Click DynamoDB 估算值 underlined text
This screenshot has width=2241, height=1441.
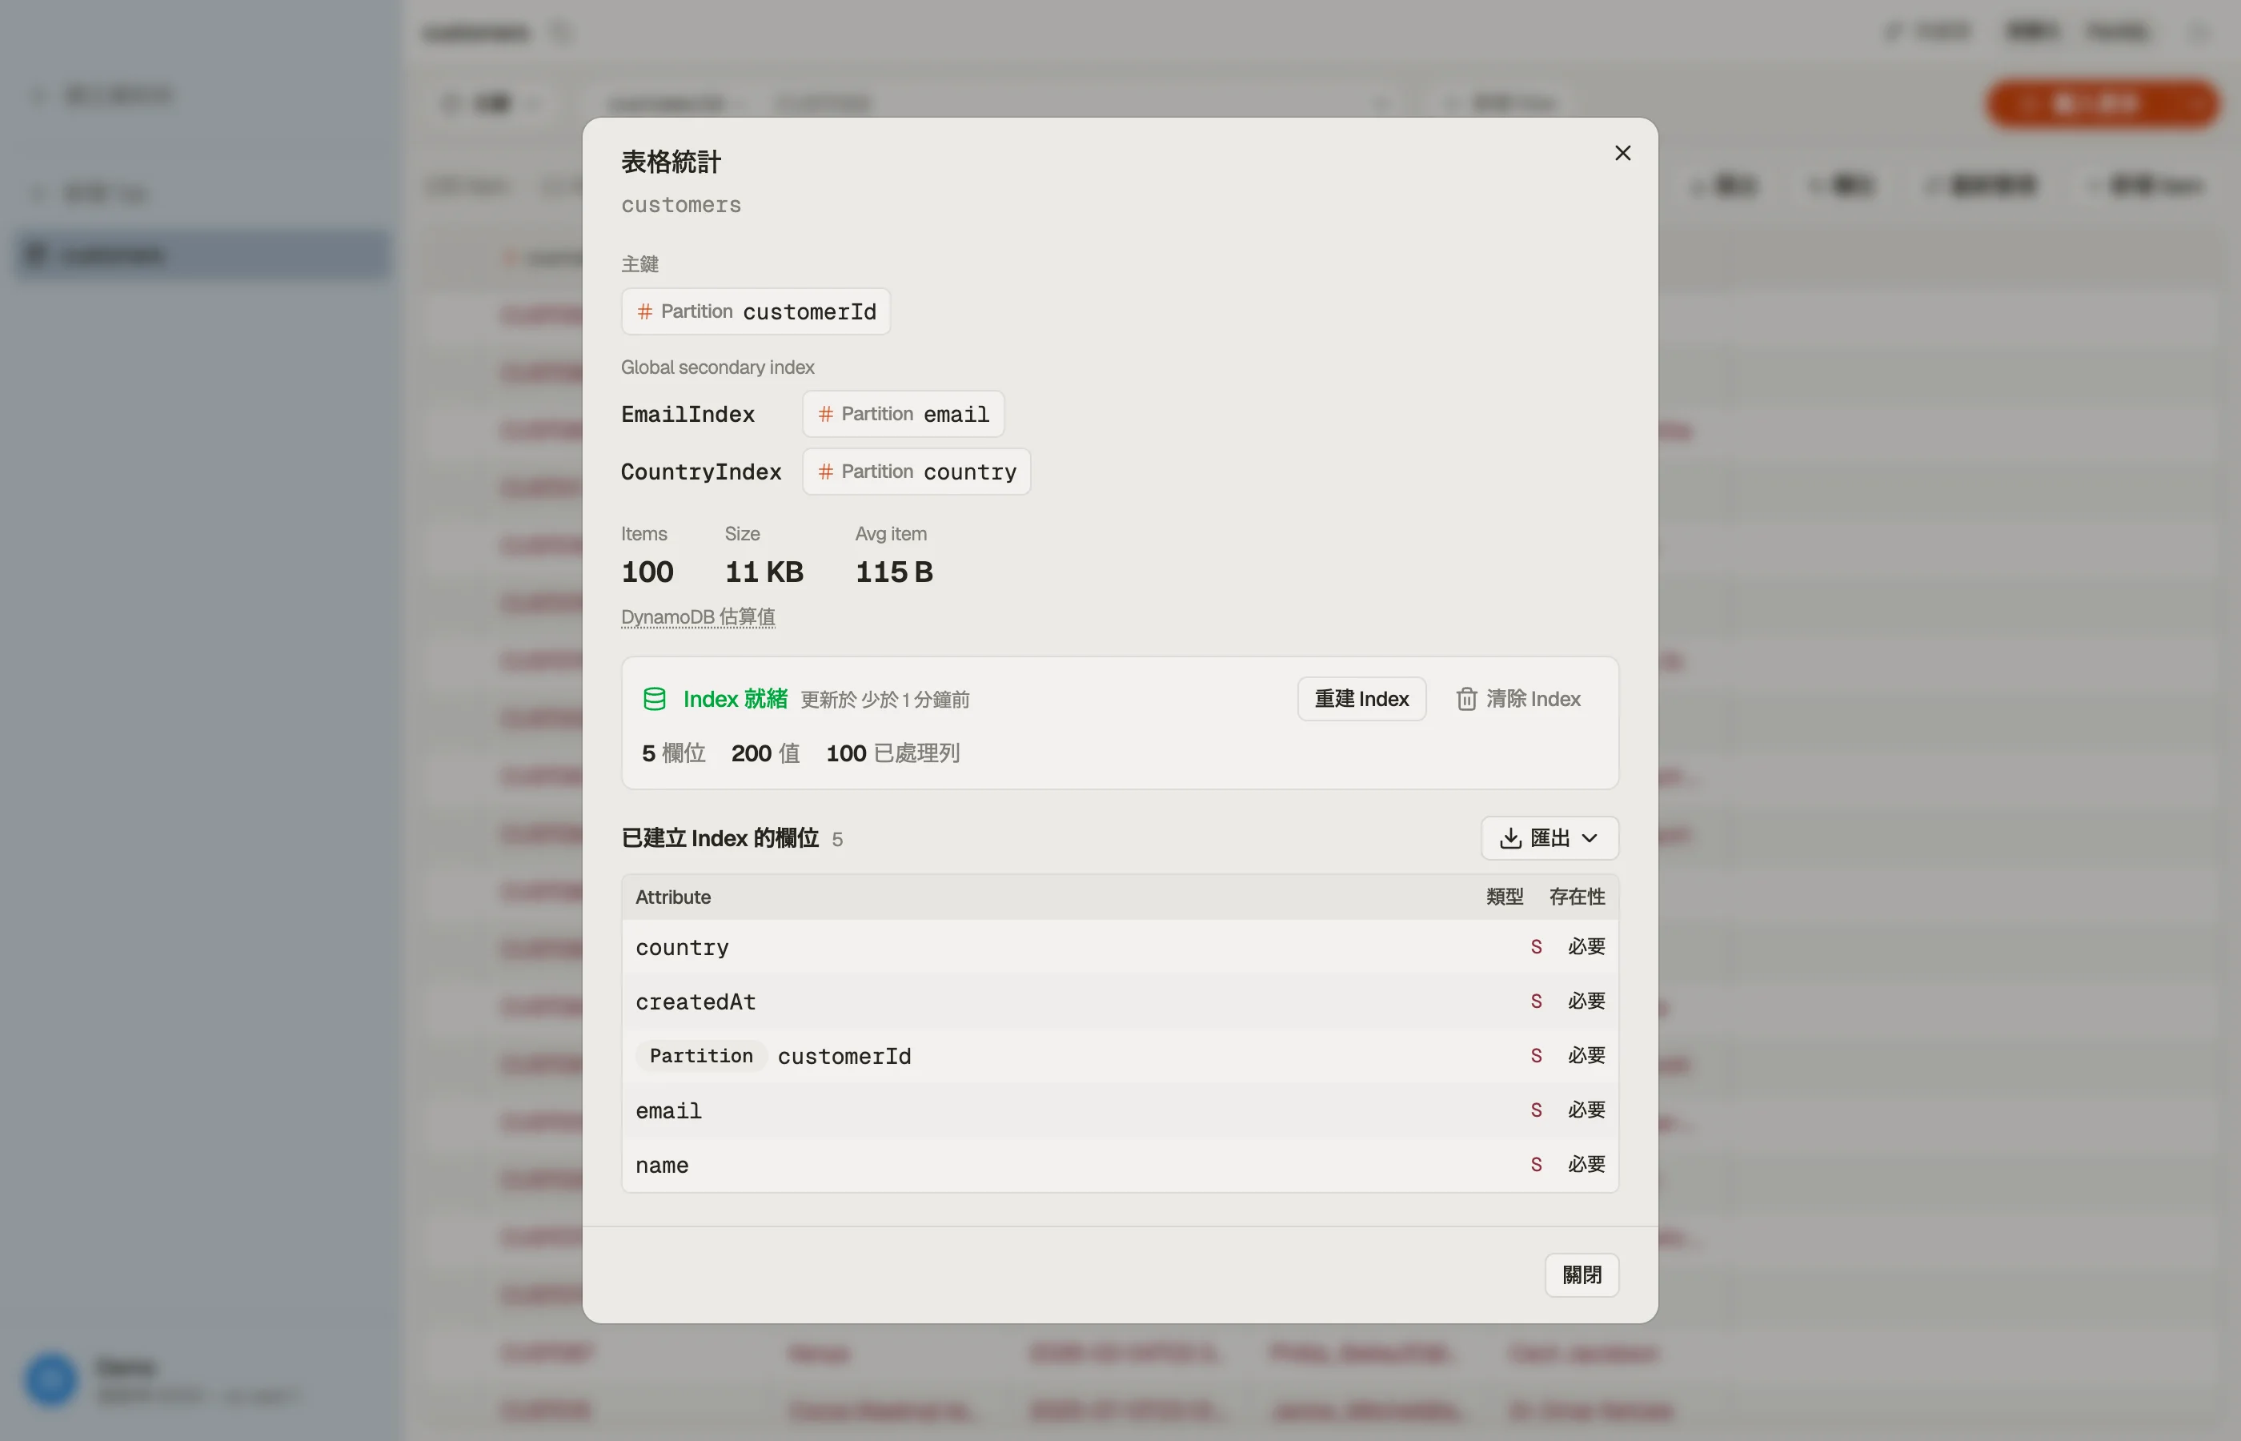pos(698,616)
